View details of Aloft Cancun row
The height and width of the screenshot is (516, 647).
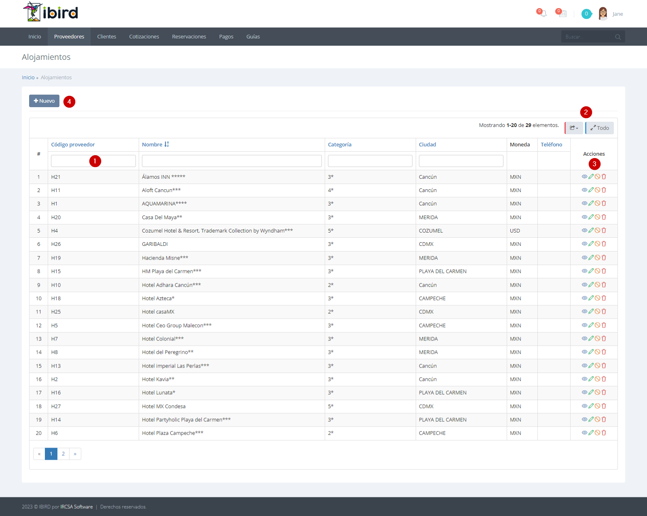click(584, 190)
